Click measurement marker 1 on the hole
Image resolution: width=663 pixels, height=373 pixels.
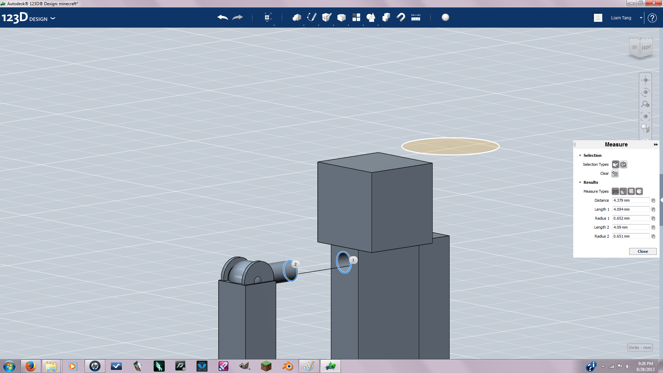353,260
